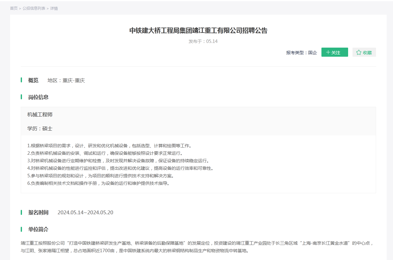Image resolution: width=393 pixels, height=260 pixels.
Task: Click duty line 3 about 定期维护和检查
Action: point(118,161)
